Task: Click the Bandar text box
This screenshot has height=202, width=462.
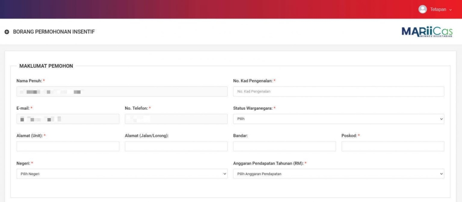Action: (x=284, y=146)
